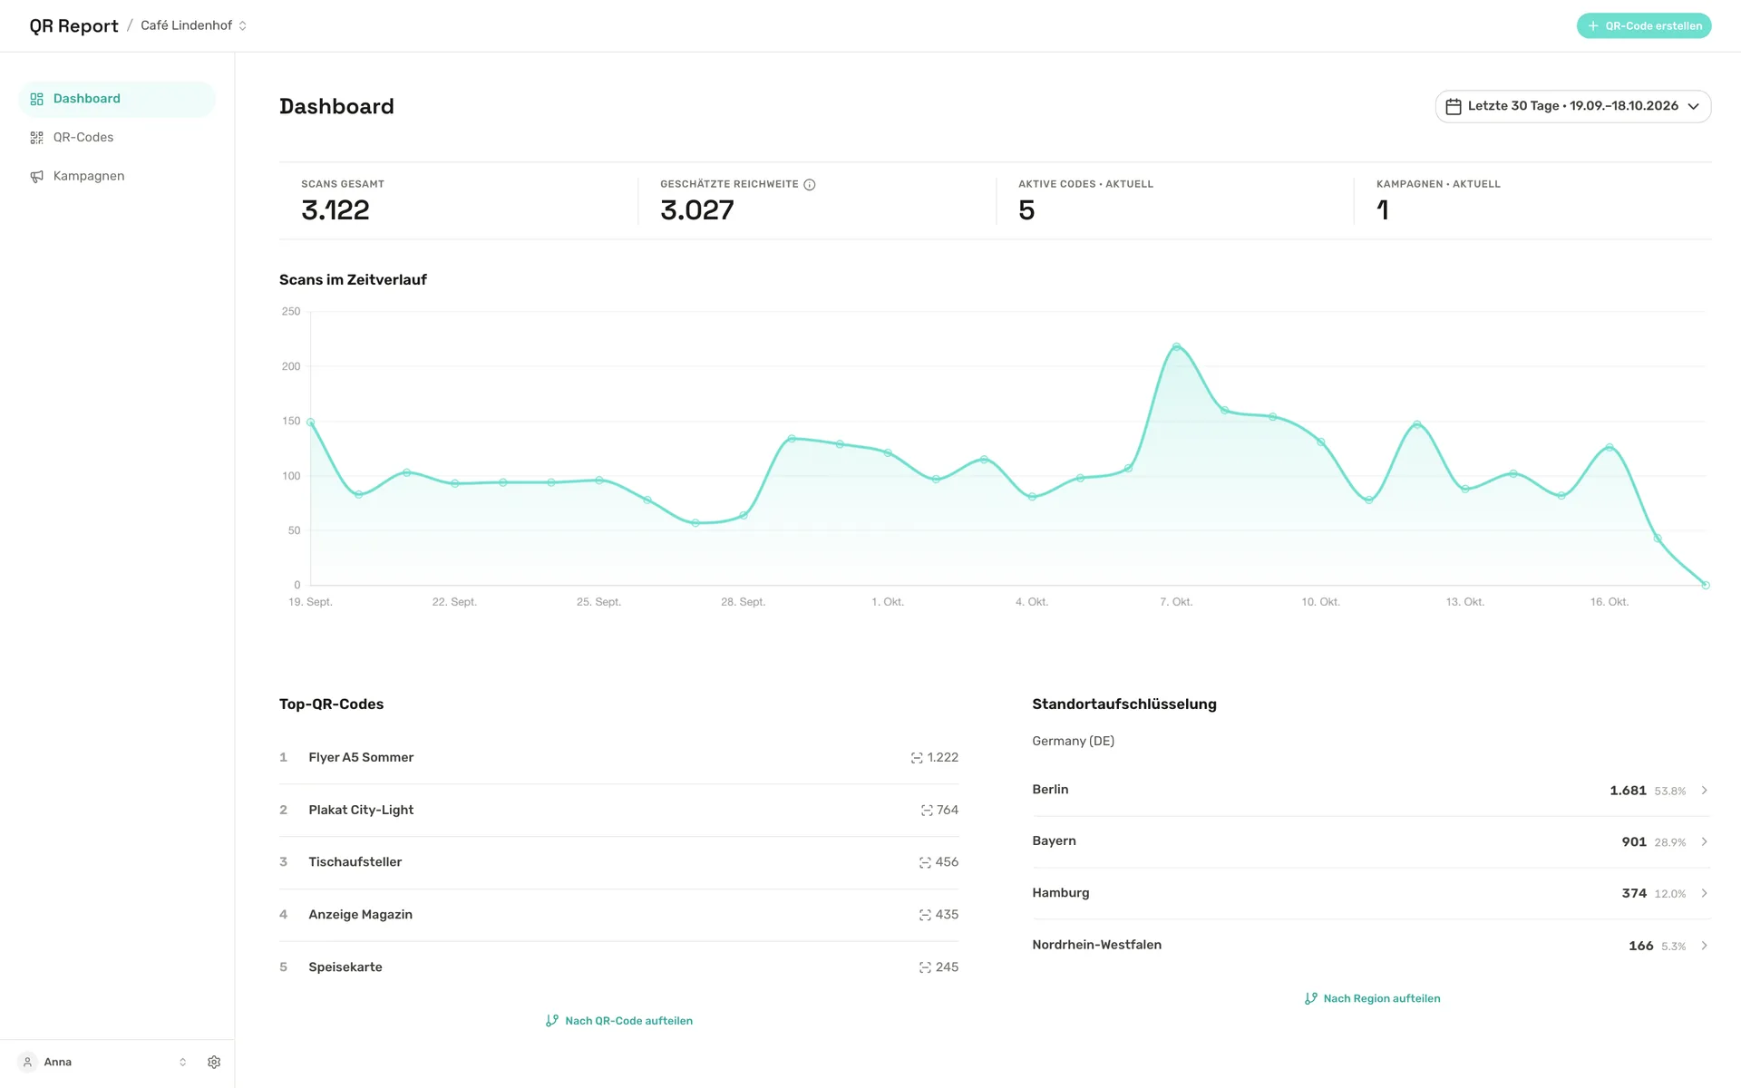Select the Speisekarte QR code row

[618, 967]
